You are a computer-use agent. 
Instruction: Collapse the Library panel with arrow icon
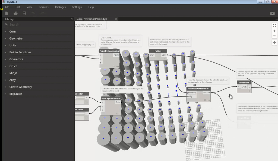pyautogui.click(x=72, y=19)
